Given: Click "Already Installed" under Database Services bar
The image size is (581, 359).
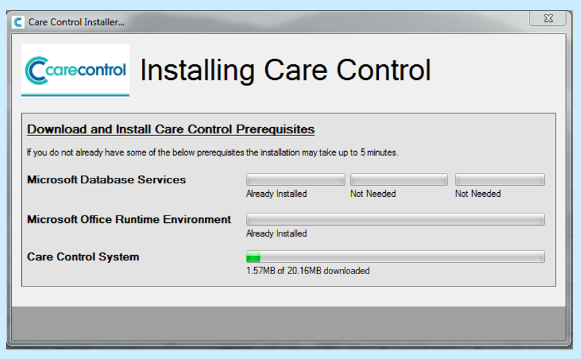Looking at the screenshot, I should 276,194.
